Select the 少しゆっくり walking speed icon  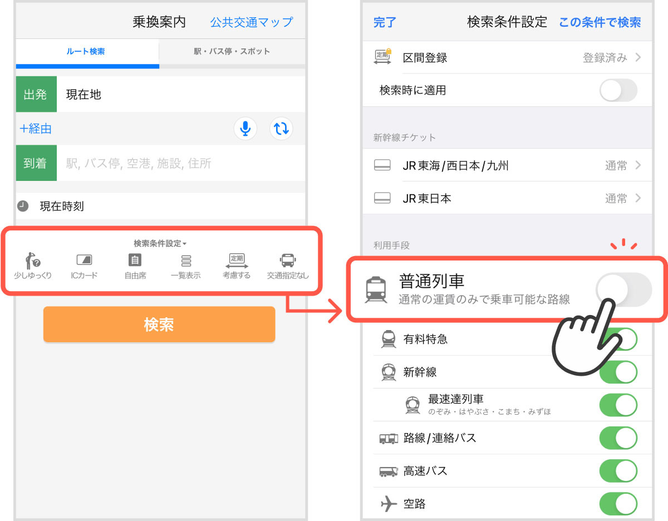click(x=33, y=266)
